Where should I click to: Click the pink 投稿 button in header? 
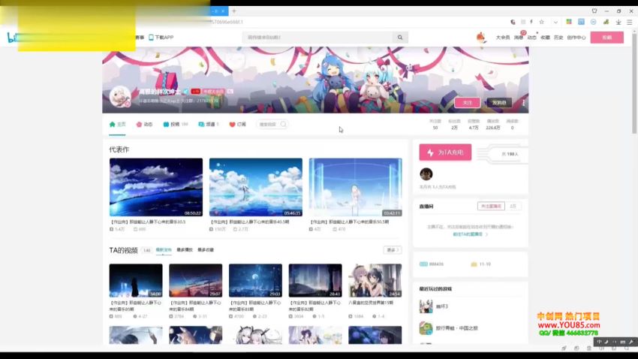tap(606, 38)
